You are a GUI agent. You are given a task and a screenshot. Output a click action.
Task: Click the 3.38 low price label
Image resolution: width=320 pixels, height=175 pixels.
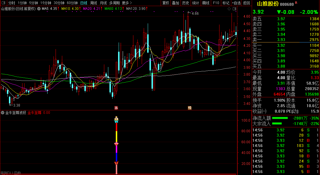[16, 105]
